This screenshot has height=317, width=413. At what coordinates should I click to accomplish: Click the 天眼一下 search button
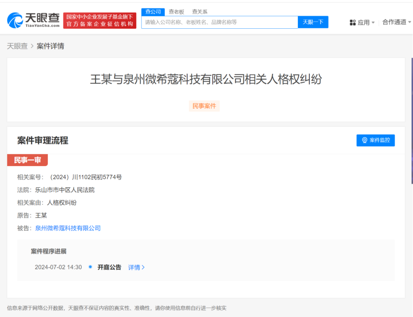313,22
